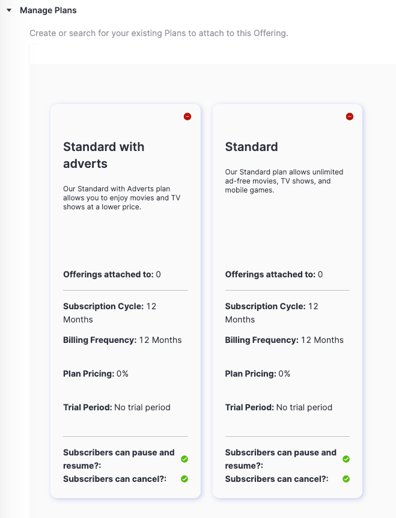Click cancel checkmark on Standard card

(346, 479)
